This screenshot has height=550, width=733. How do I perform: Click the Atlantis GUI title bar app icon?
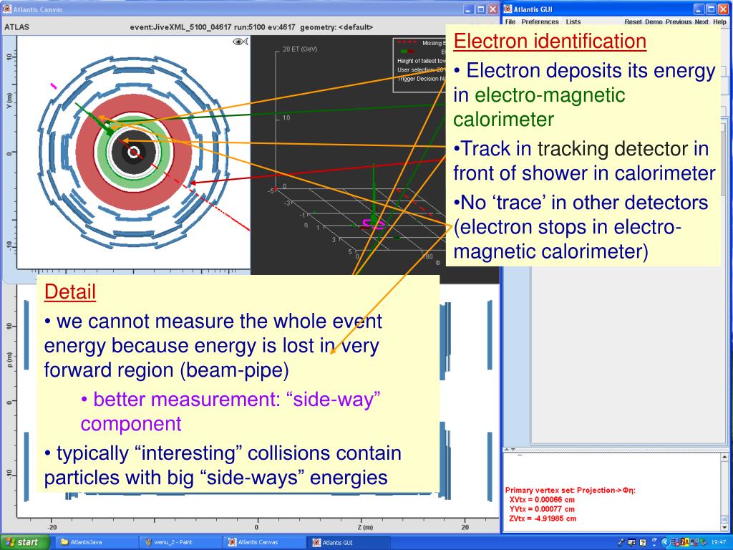pyautogui.click(x=508, y=9)
